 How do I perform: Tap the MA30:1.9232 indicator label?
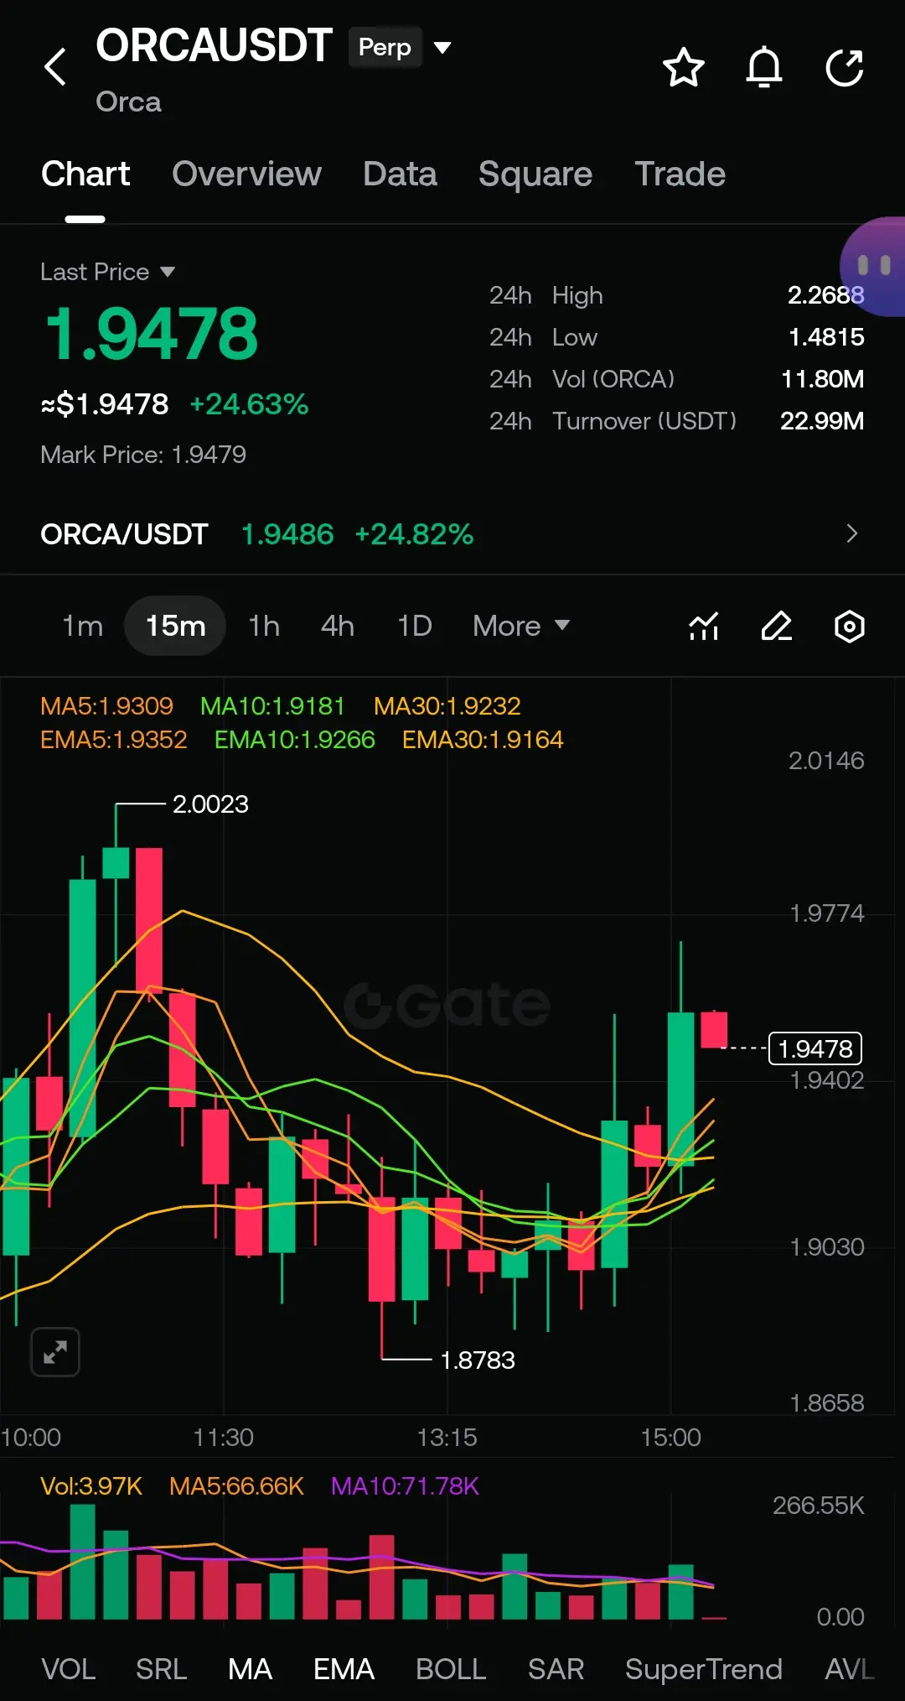coord(447,705)
